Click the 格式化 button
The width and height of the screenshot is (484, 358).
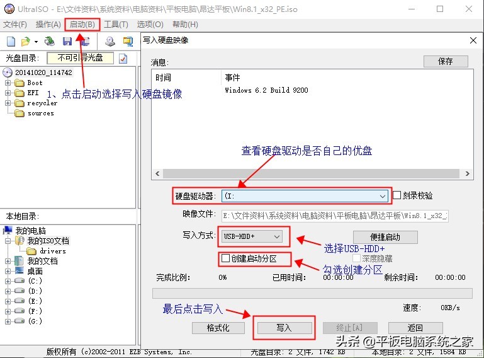pos(218,328)
